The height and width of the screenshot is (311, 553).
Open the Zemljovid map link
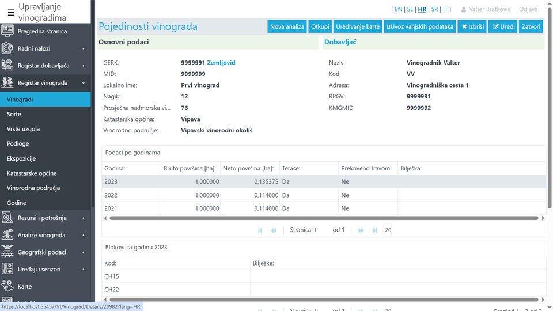coord(221,63)
